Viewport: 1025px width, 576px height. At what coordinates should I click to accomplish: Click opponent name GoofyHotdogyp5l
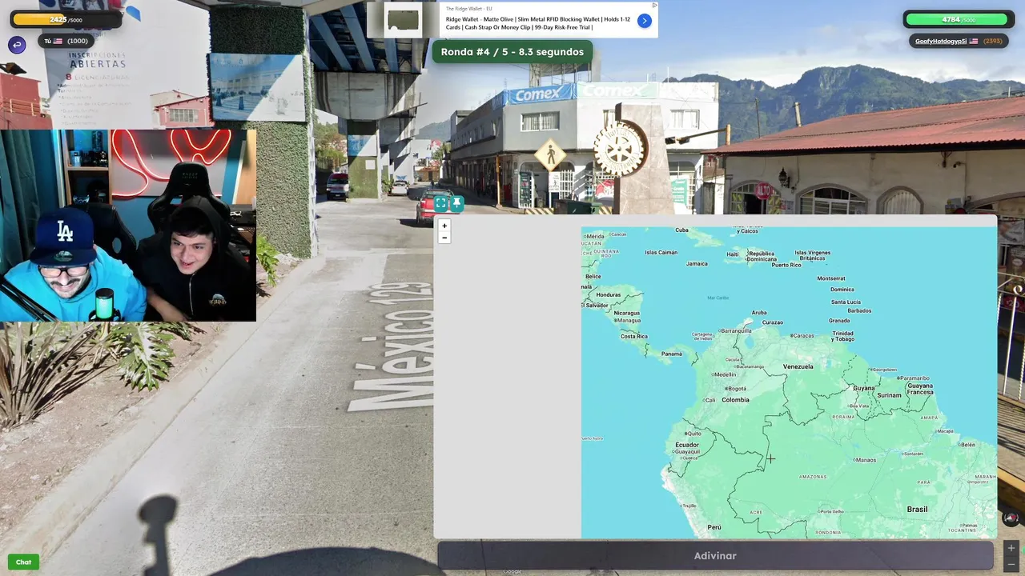941,41
